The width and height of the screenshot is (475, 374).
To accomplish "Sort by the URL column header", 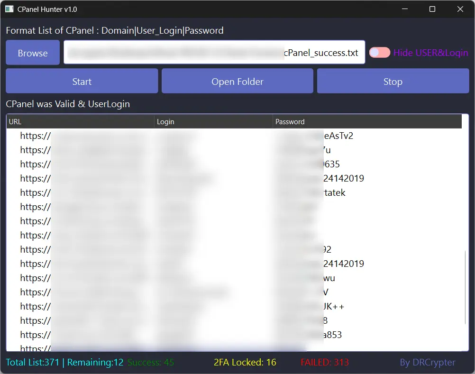I will (x=81, y=122).
